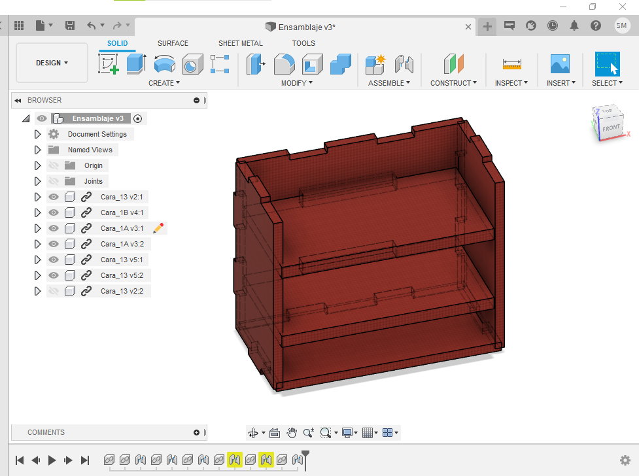Show hidden component Cara_13 v2:2
Image resolution: width=639 pixels, height=476 pixels.
(x=54, y=291)
